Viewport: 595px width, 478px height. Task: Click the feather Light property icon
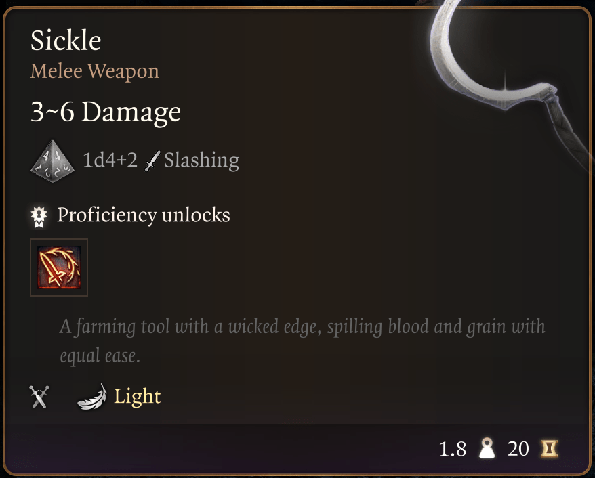click(x=92, y=397)
